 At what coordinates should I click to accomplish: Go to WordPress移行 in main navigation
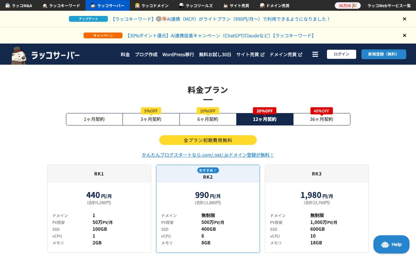178,54
